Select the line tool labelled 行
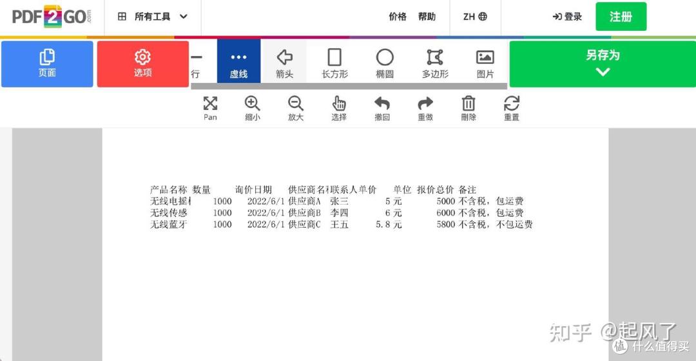Image resolution: width=696 pixels, height=361 pixels. click(x=196, y=64)
